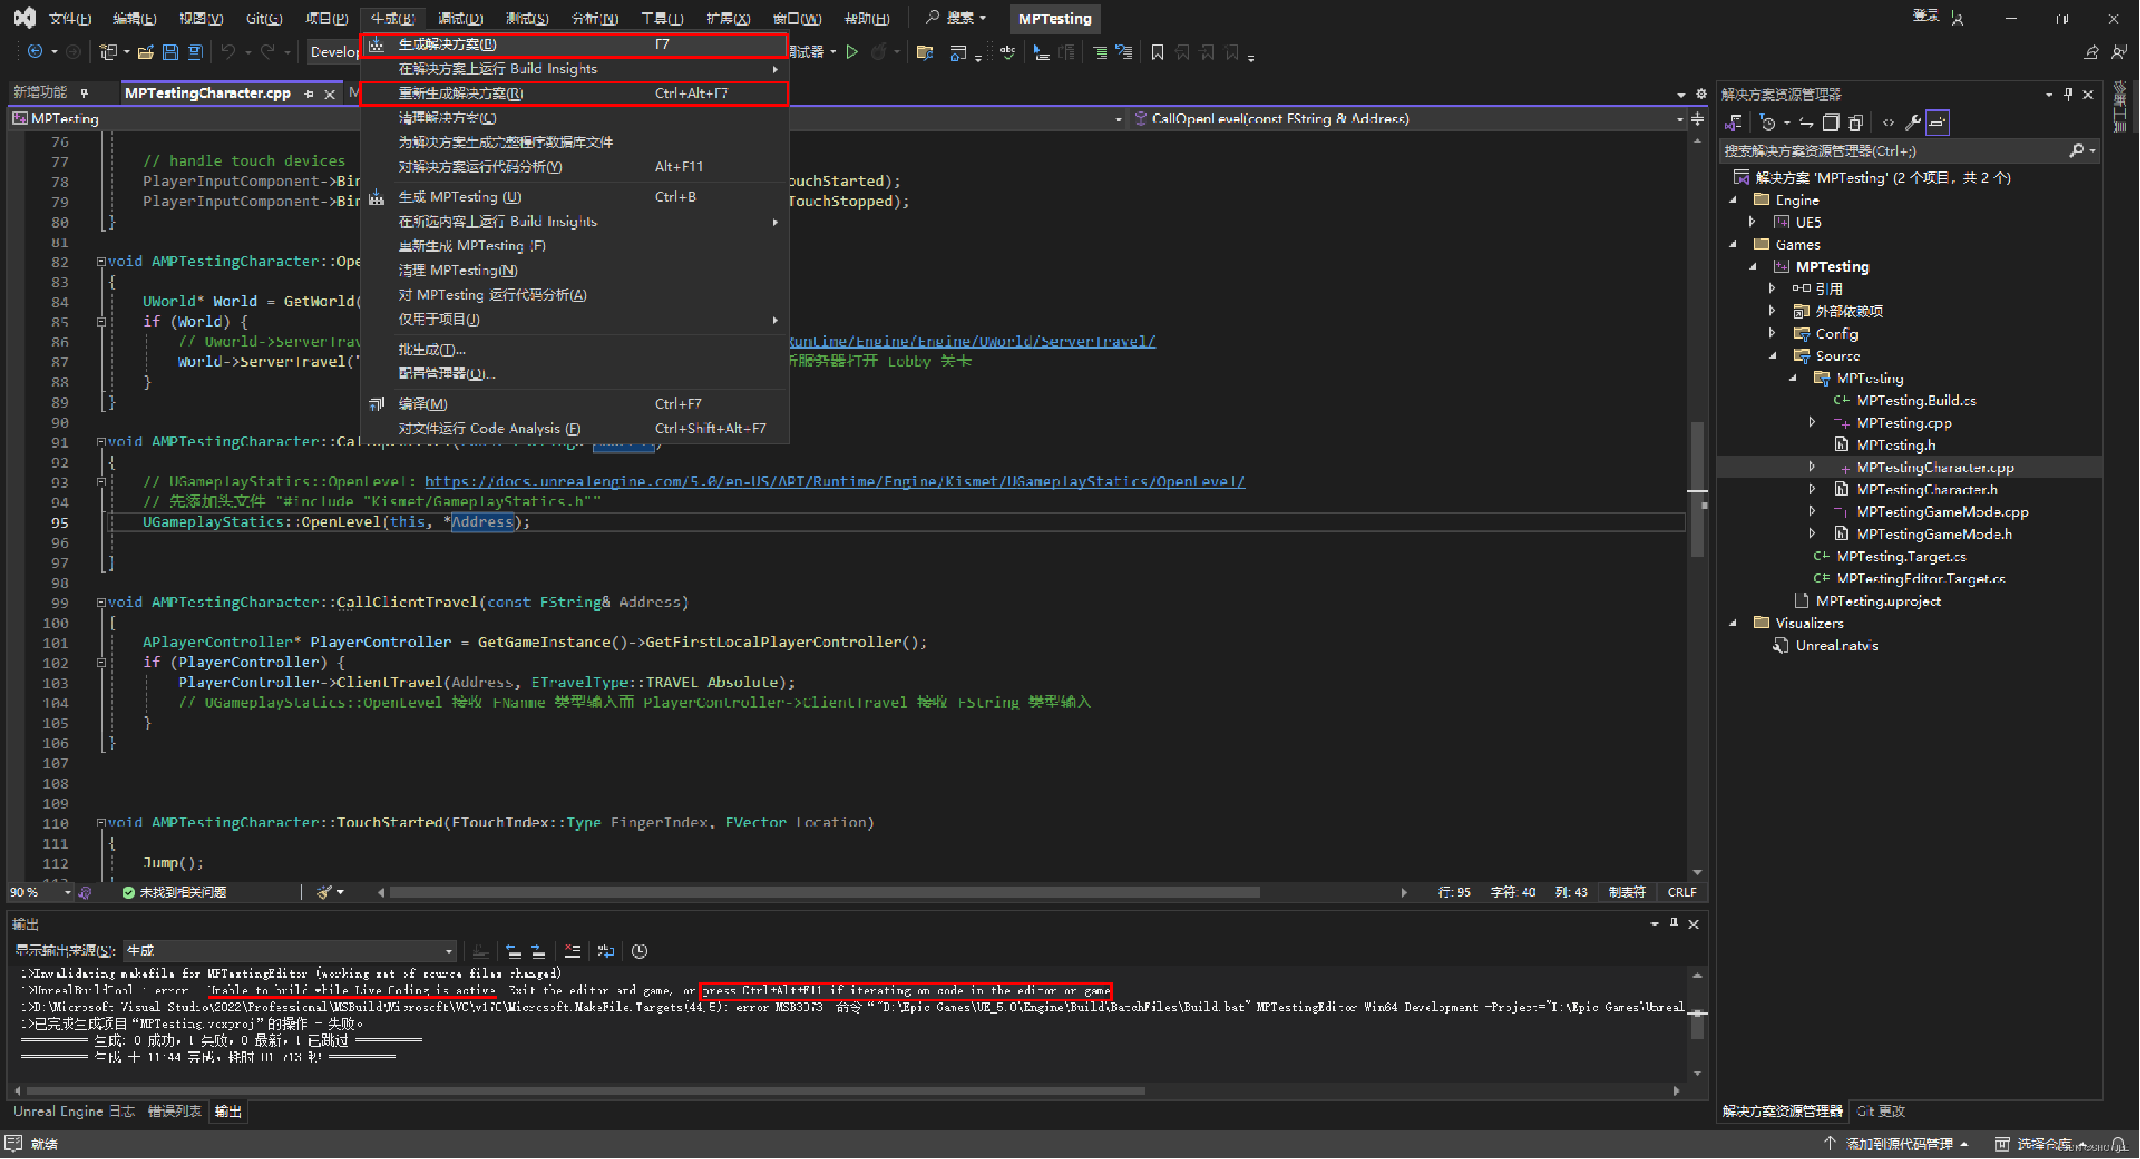Click 未找到相关问题 status indicator

(175, 893)
